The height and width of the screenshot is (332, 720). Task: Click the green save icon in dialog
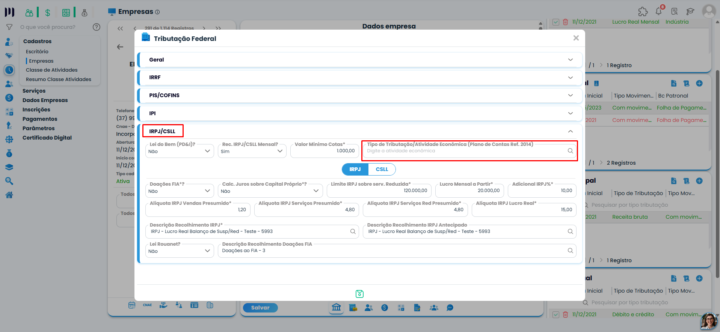[359, 294]
